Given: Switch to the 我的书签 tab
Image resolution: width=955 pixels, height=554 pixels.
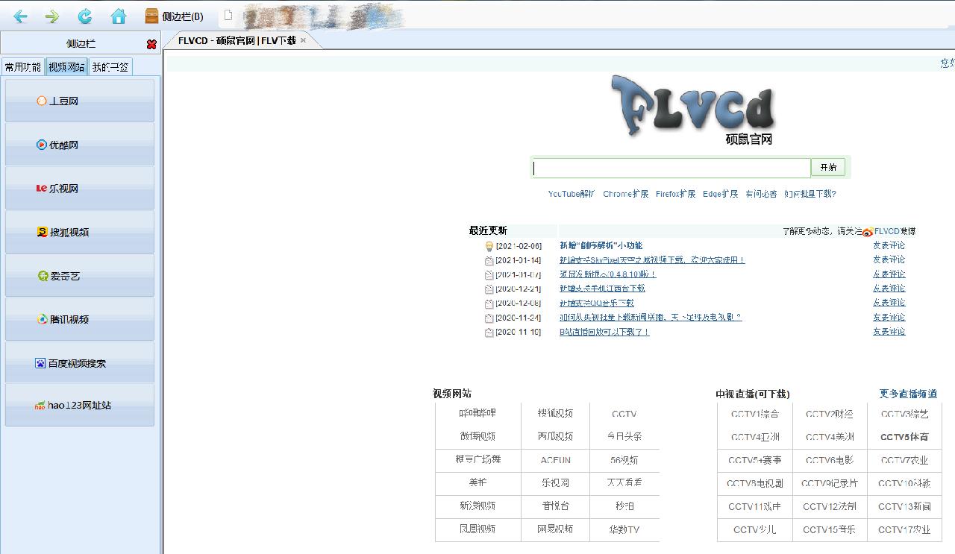Looking at the screenshot, I should [x=110, y=66].
